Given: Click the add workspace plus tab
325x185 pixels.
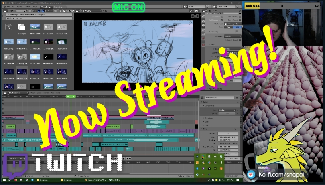Looking at the screenshot, I should (x=65, y=7).
